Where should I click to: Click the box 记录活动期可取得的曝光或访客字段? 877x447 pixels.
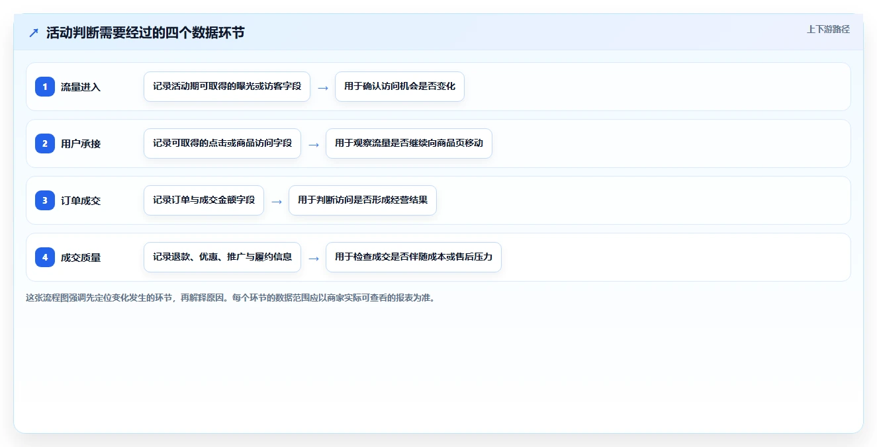(227, 87)
